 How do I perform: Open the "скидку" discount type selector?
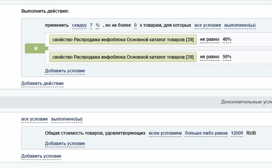[79, 25]
